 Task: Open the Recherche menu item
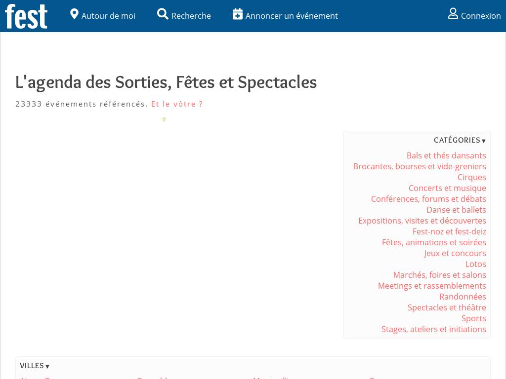[191, 16]
